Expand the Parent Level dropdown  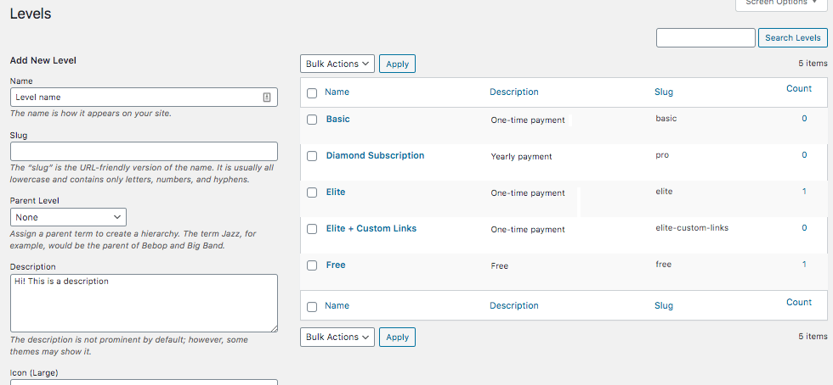68,217
